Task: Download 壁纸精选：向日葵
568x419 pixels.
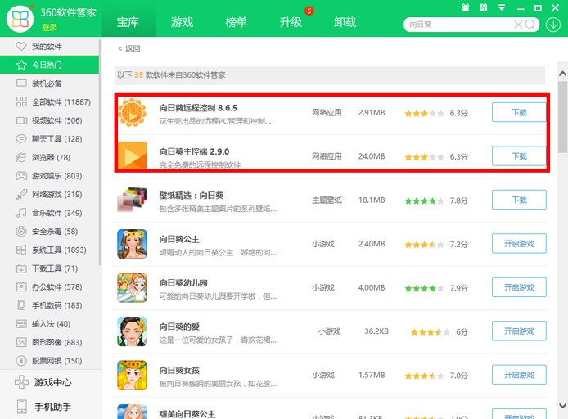Action: [519, 200]
